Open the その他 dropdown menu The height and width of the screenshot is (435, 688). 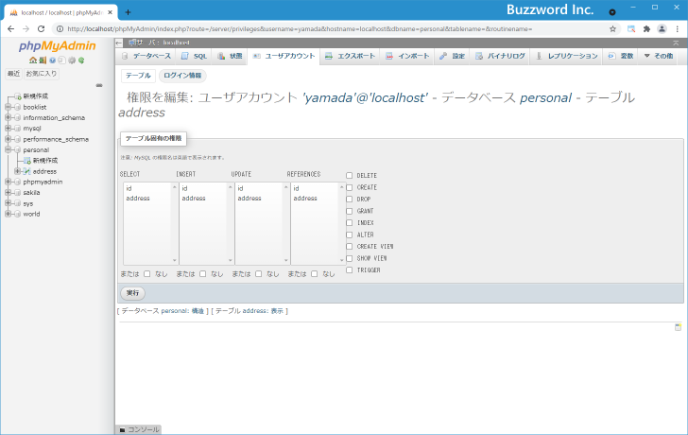(x=658, y=56)
